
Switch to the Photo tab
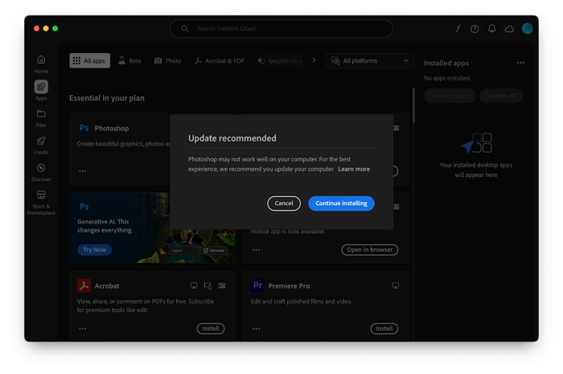(167, 60)
